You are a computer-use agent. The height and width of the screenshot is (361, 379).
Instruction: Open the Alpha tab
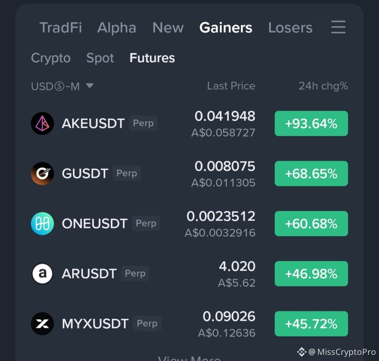click(117, 28)
